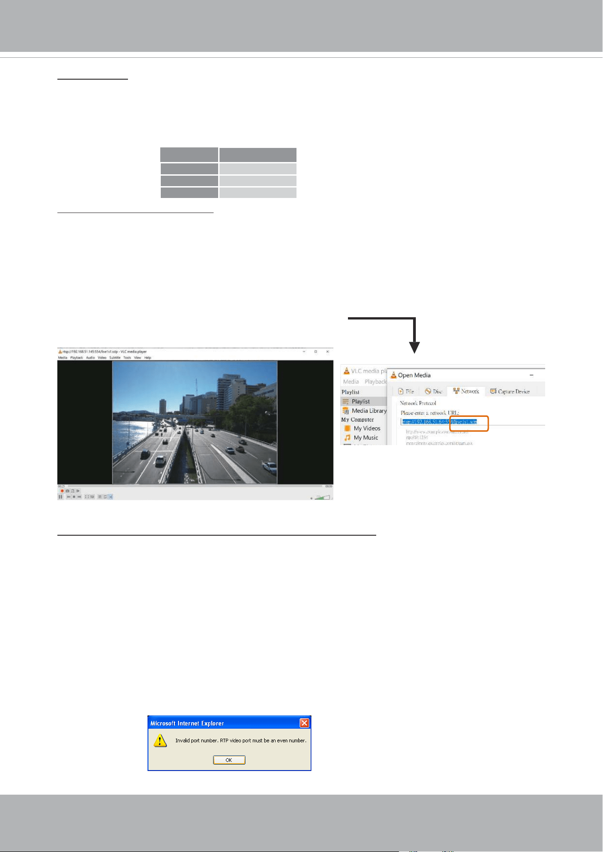Close the Microsoft Internet Explorer alert
Image resolution: width=603 pixels, height=852 pixels.
[304, 723]
